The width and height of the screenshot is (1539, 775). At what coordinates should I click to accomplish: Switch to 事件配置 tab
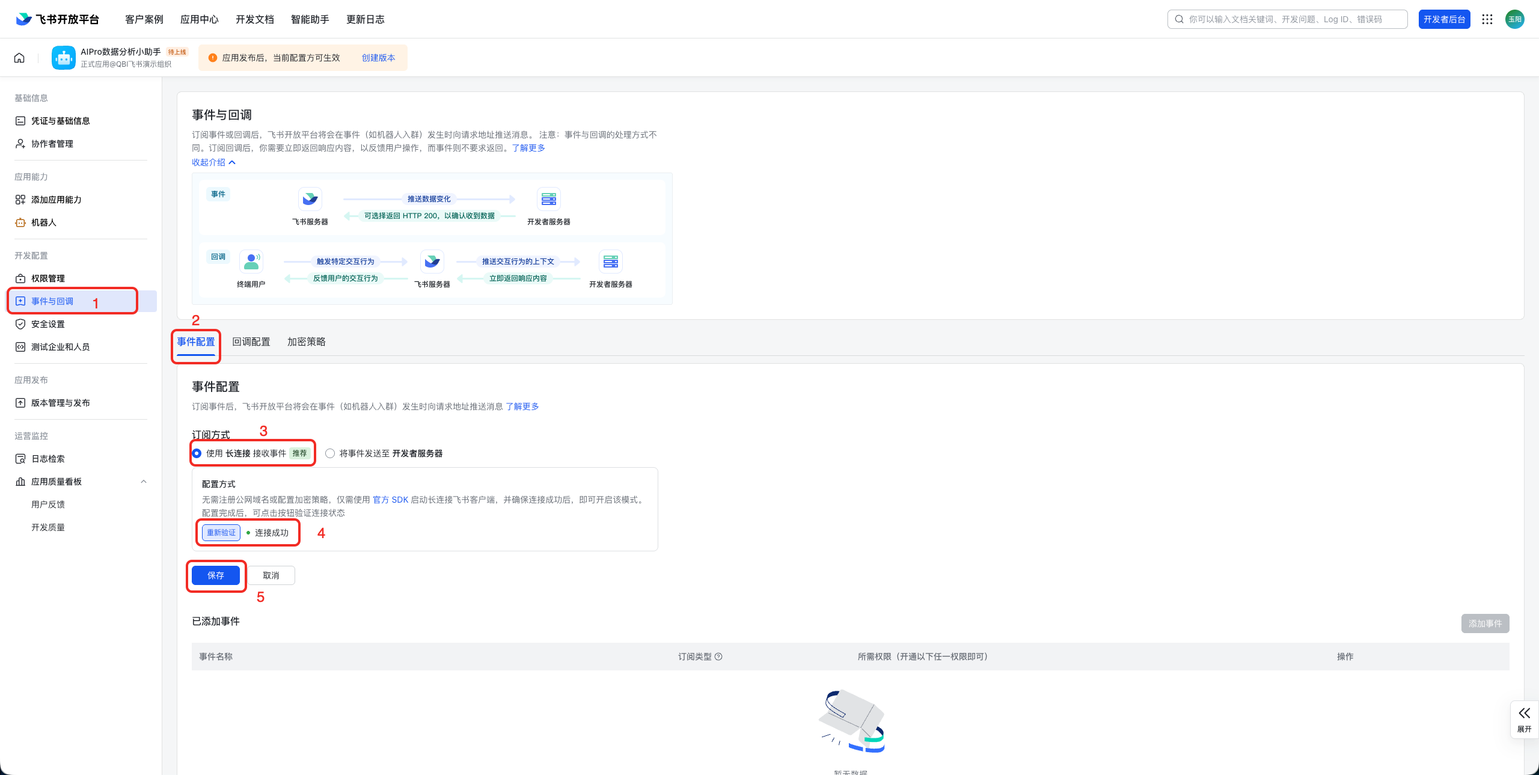[196, 342]
